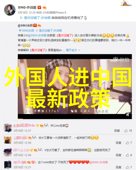Click the orange V verified badge beside SING-许诗茵

[39, 8]
